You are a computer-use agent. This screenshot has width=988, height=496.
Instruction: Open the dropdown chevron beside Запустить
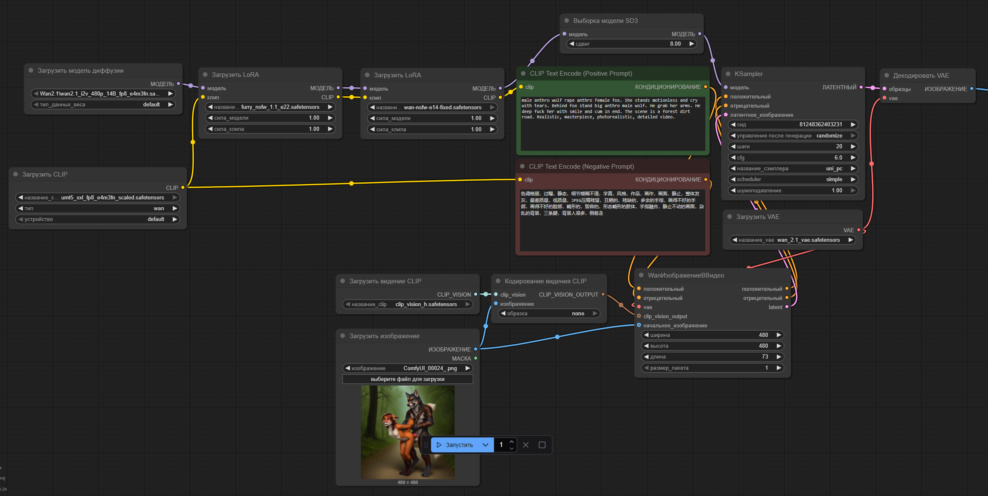[485, 445]
